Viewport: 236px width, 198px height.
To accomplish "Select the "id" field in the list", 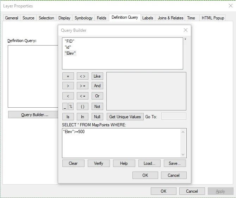I will (x=68, y=47).
